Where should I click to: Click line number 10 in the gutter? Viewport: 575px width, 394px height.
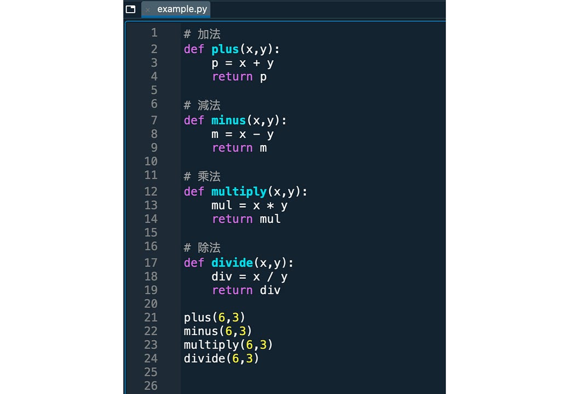[x=151, y=161]
